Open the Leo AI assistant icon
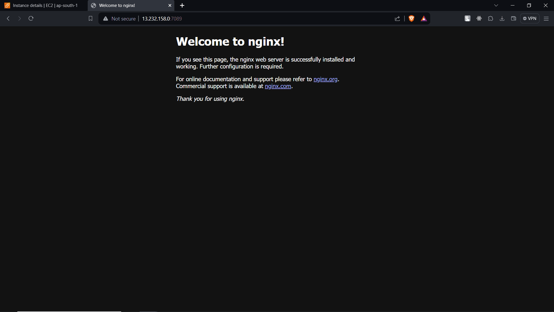554x312 pixels. point(479,18)
